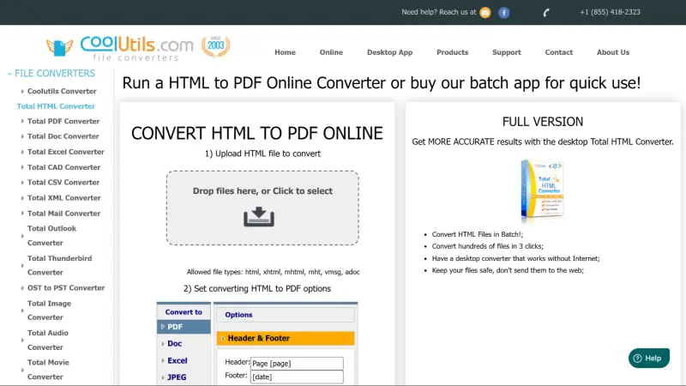Click the upload tray icon in drop zone

(259, 217)
